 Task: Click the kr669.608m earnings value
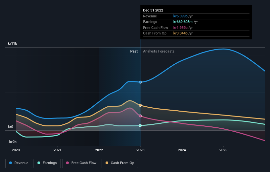pos(183,22)
